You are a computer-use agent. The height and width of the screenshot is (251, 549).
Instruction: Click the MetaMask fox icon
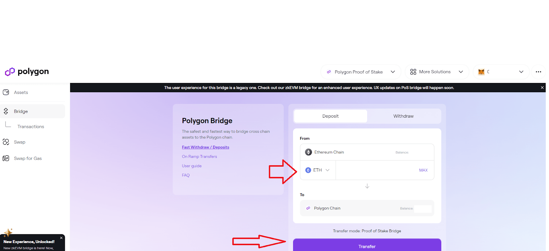pos(481,72)
